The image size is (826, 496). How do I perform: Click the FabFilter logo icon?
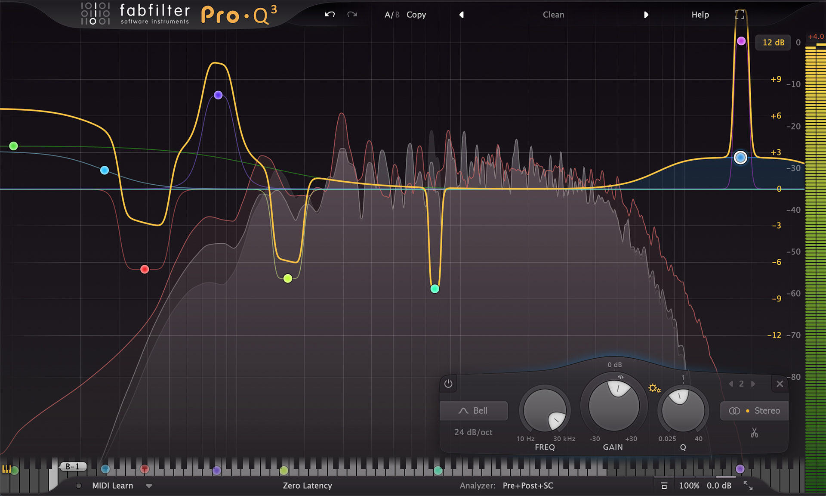point(96,13)
